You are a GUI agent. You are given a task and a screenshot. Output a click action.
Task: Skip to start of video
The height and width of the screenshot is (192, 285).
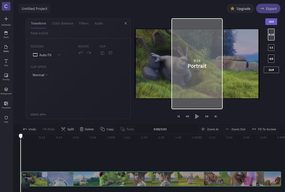click(178, 116)
